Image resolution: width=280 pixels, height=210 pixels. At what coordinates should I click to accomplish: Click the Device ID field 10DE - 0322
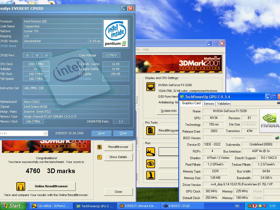tap(212, 144)
